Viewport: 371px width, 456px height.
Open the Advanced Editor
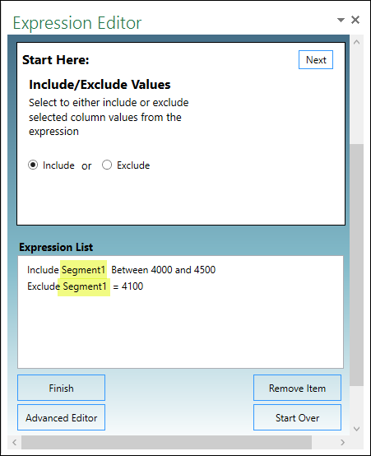click(62, 417)
